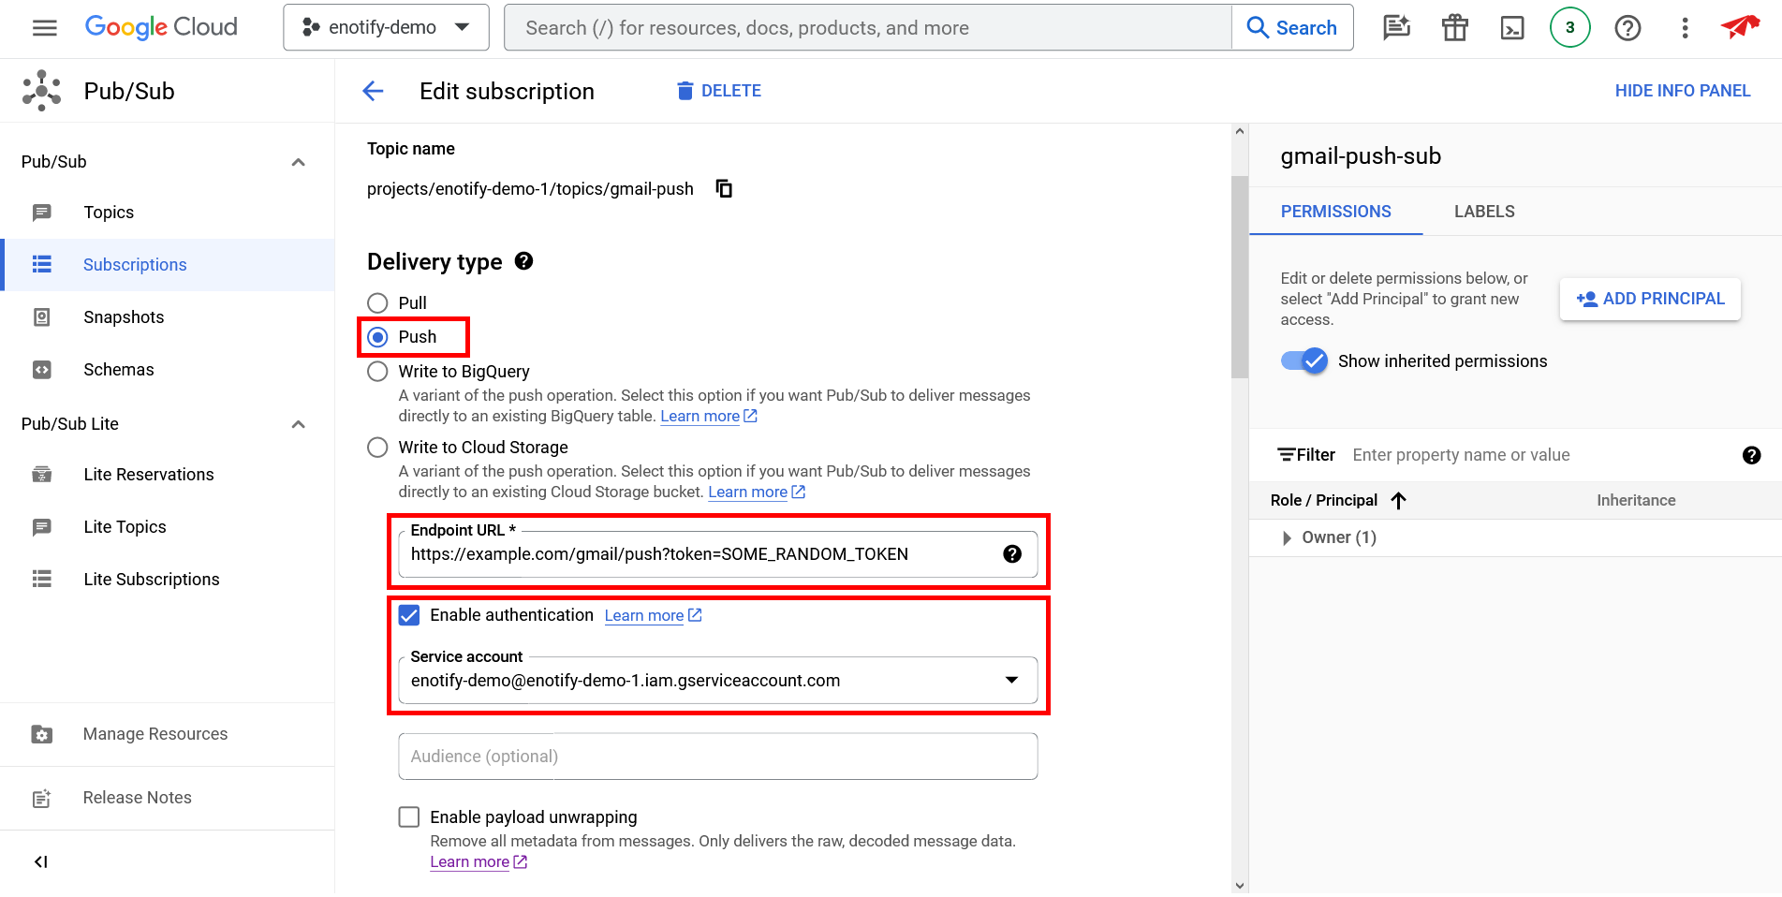Expand the Owner (1) role row
The image size is (1782, 897).
tap(1287, 537)
